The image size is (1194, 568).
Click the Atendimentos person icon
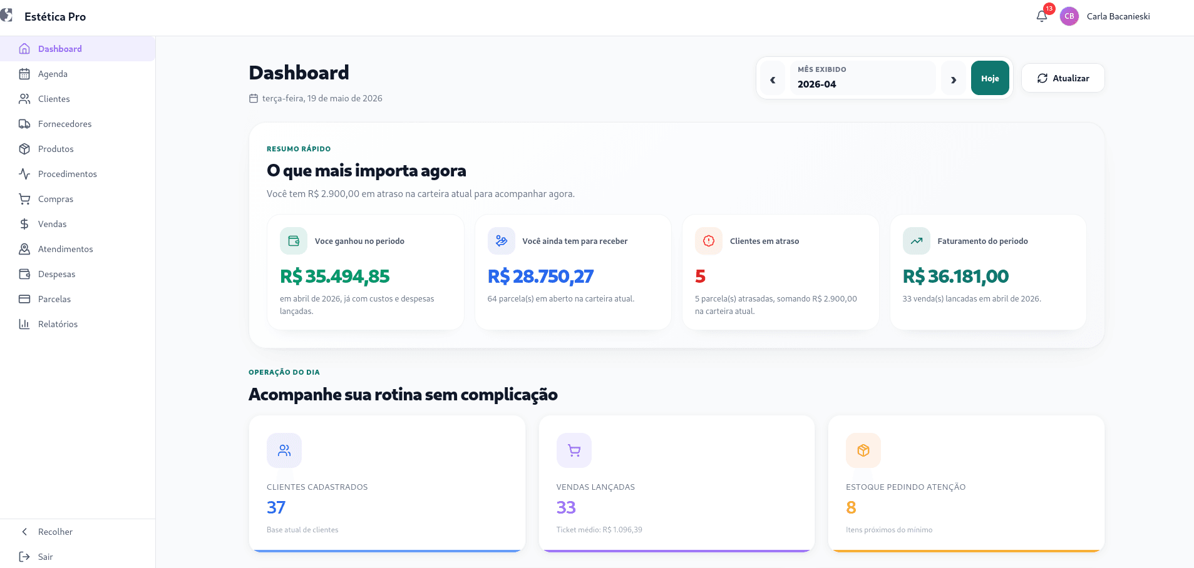(24, 249)
